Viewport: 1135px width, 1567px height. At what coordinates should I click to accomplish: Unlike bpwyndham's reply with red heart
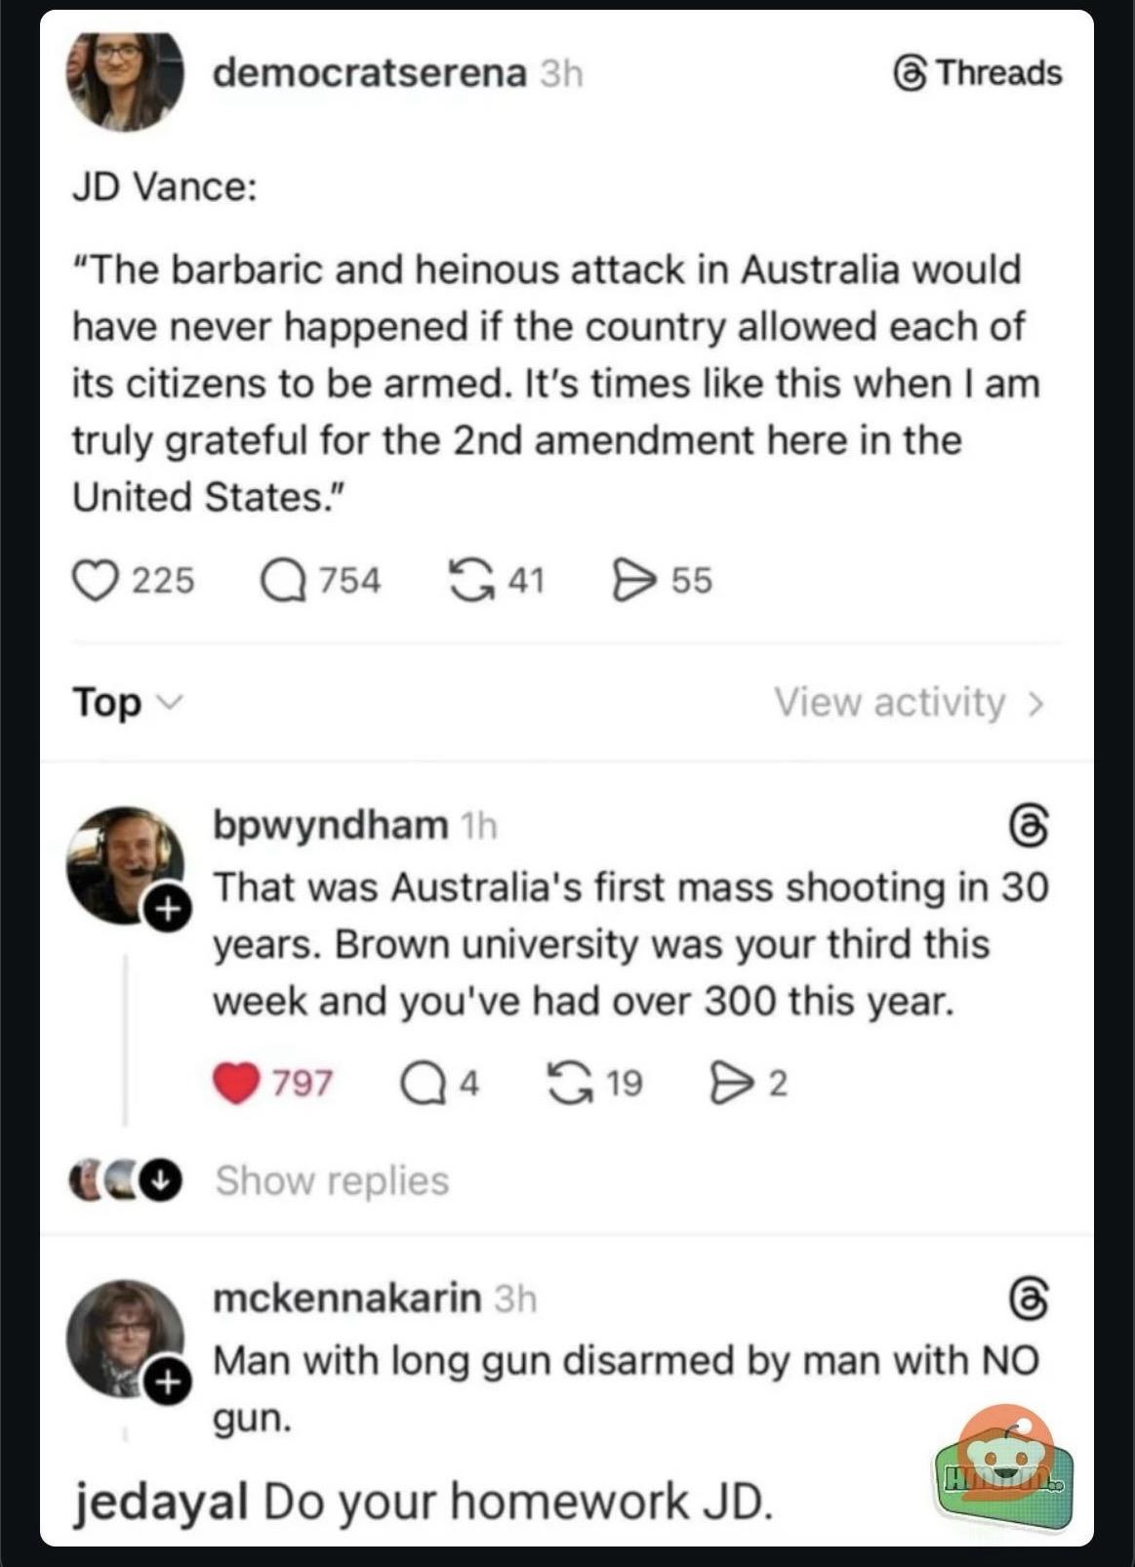(235, 1084)
